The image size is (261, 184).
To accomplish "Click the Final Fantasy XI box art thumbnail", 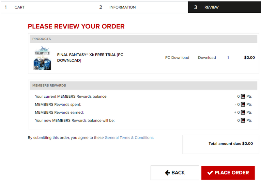I will click(42, 58).
